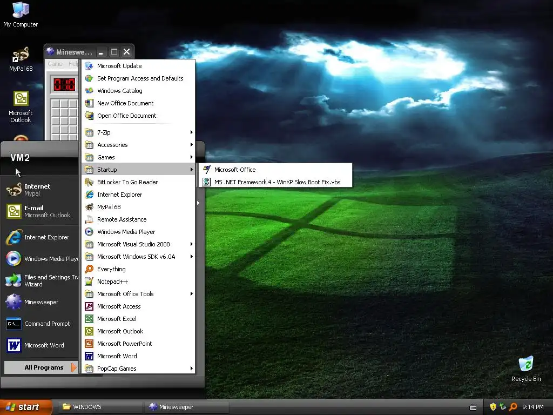The width and height of the screenshot is (553, 415).
Task: Select the PopCap Games folder entry
Action: tap(138, 369)
